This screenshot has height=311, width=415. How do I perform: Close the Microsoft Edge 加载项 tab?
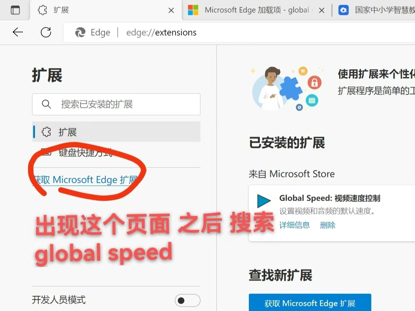click(322, 10)
